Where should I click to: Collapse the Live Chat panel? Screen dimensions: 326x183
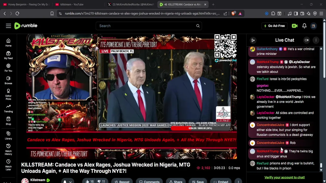point(253,40)
